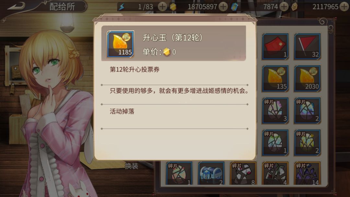
Task: Tap the back arrow beside 配给所
Action: pyautogui.click(x=16, y=6)
